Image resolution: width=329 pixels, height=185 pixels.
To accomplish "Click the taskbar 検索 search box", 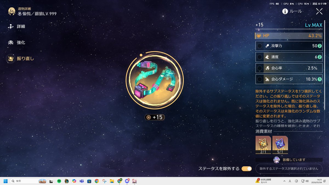I will pyautogui.click(x=29, y=181).
